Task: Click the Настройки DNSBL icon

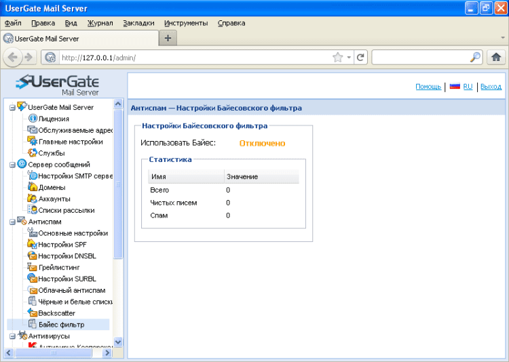Action: tap(32, 256)
